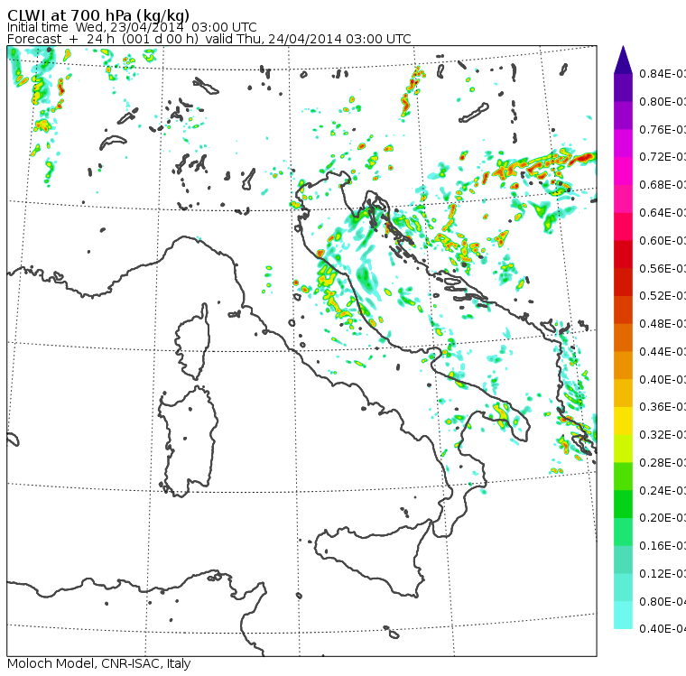The width and height of the screenshot is (686, 676).
Task: Pick the teal swatch below 0.16E-03
Action: [623, 560]
